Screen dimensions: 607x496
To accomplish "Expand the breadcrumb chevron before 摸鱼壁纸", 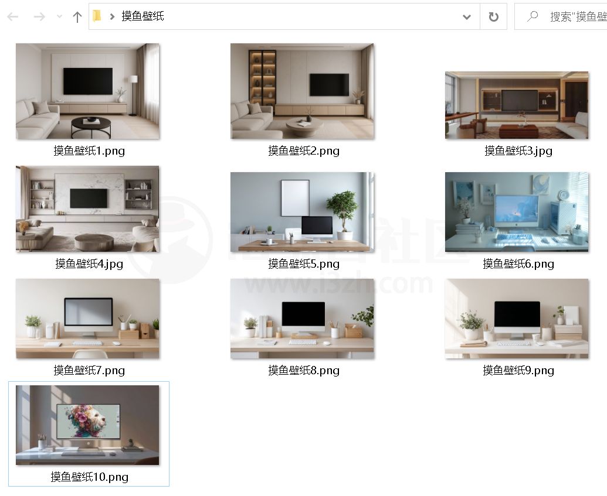I will [111, 16].
